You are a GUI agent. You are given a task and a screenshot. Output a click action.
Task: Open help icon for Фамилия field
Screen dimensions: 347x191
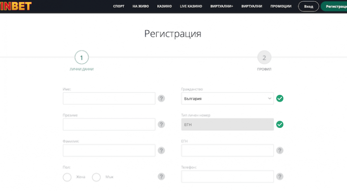(162, 150)
